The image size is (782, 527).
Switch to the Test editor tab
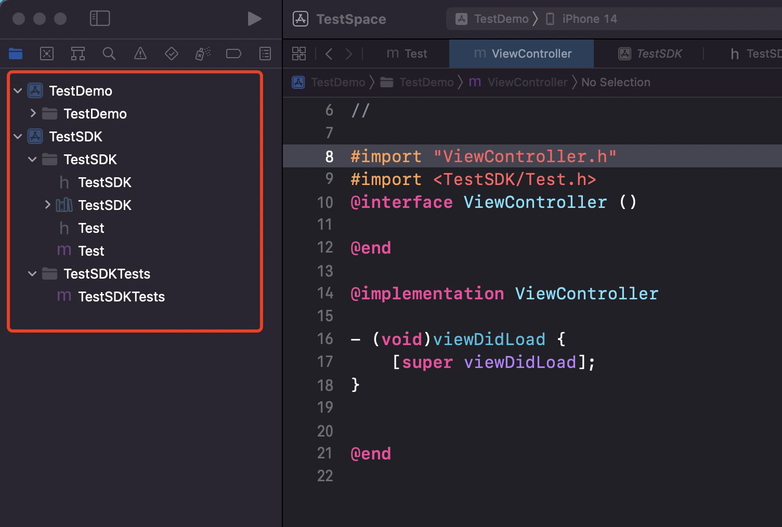click(x=407, y=54)
